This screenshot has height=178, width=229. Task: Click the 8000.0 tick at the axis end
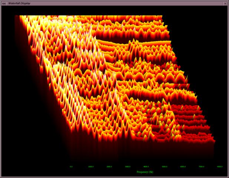point(220,167)
